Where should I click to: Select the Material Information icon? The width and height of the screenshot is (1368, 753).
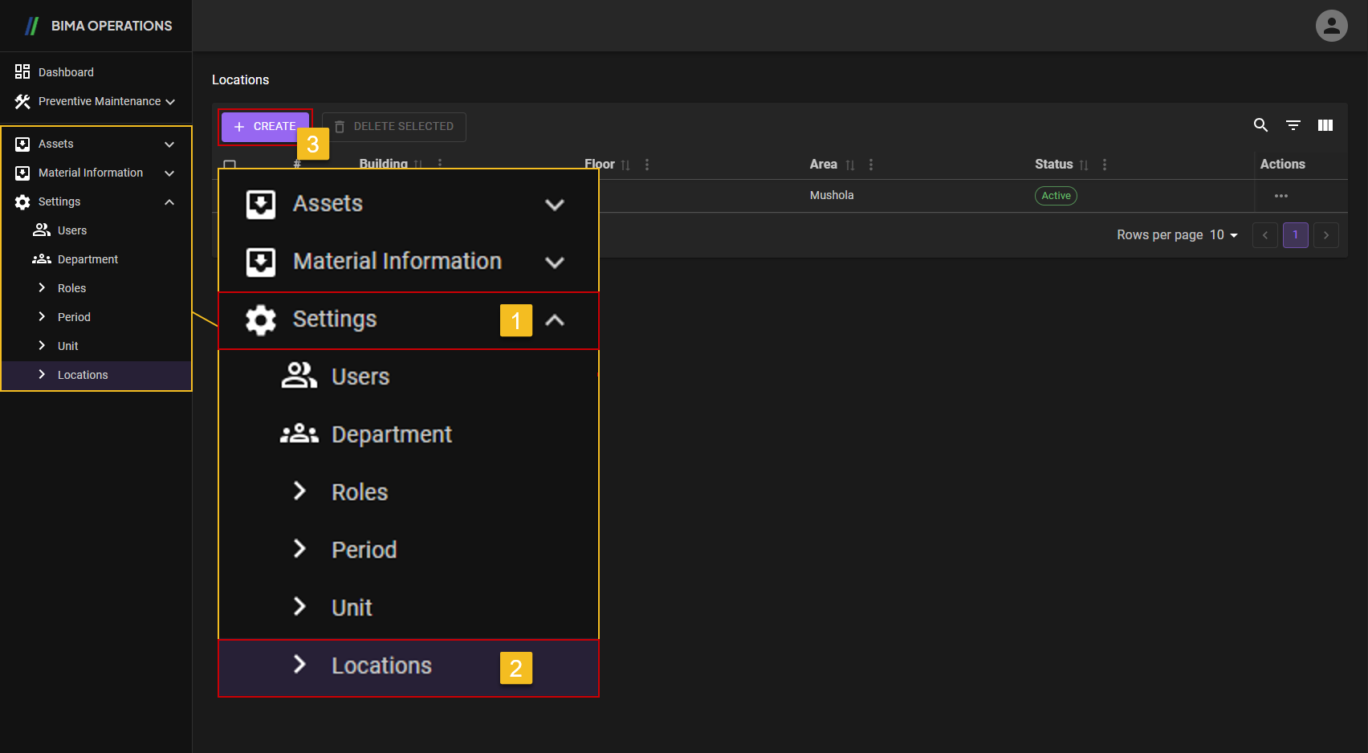(22, 173)
